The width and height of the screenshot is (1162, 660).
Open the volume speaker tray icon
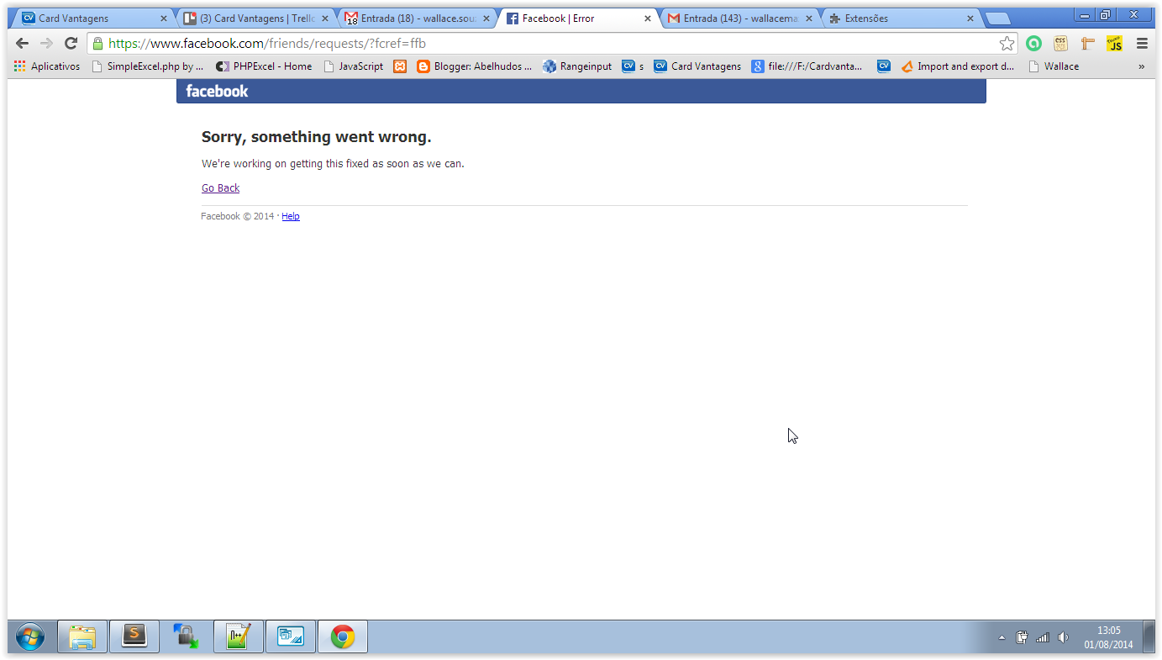click(x=1063, y=637)
